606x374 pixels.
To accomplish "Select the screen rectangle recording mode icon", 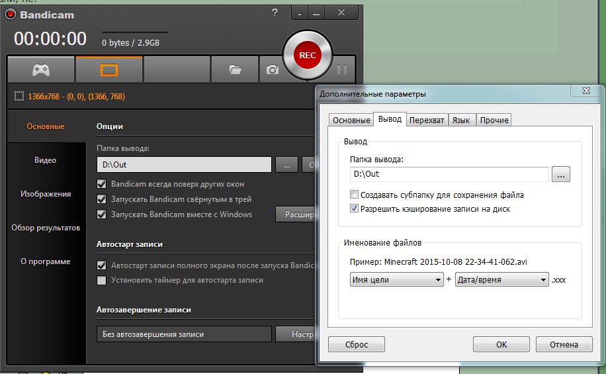I will click(x=109, y=70).
